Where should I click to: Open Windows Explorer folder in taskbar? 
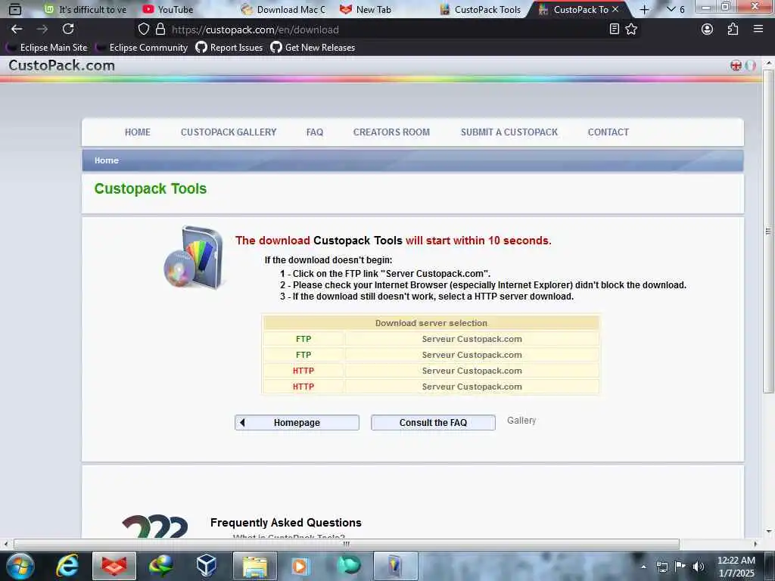point(254,566)
